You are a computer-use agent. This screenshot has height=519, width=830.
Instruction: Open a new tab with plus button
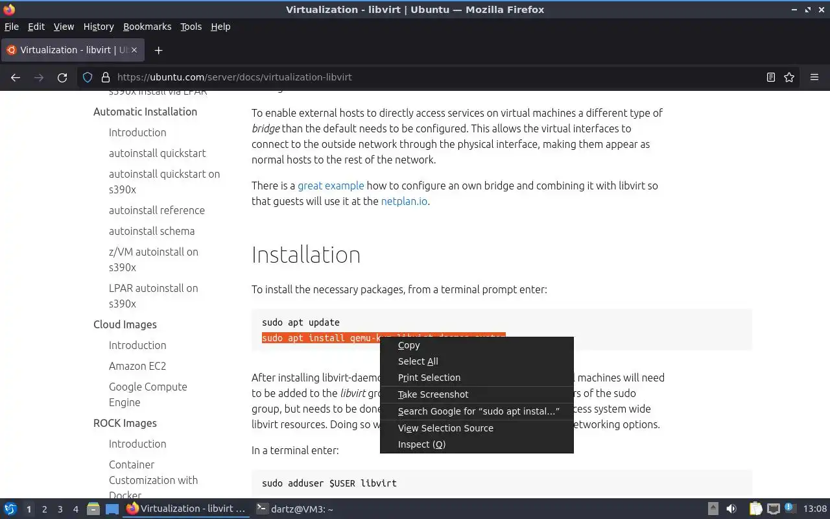pyautogui.click(x=158, y=50)
